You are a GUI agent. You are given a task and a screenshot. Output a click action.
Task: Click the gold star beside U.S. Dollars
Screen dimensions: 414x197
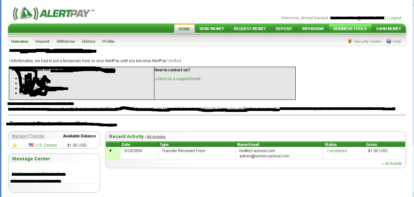click(x=15, y=145)
